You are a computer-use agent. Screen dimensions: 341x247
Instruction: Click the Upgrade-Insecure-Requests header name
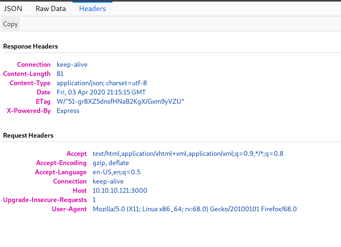coord(45,200)
